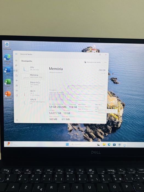Viewport: 144px width, 192px height.
Task: Click the Memória heading text
Action: point(56,69)
